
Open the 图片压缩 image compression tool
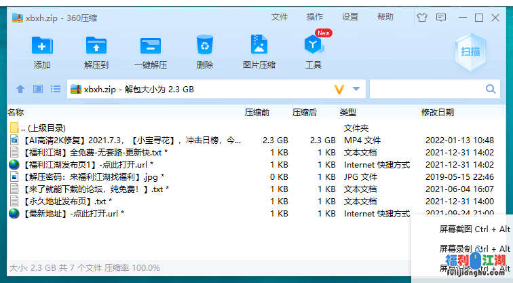click(x=259, y=45)
